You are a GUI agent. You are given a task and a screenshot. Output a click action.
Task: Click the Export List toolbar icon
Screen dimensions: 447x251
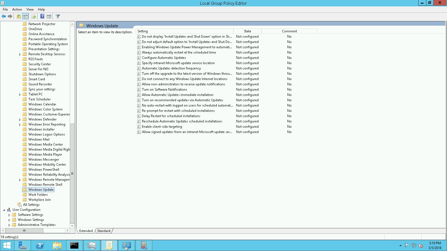34,16
